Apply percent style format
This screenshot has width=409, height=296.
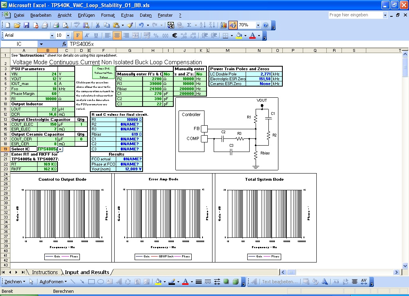pos(156,36)
